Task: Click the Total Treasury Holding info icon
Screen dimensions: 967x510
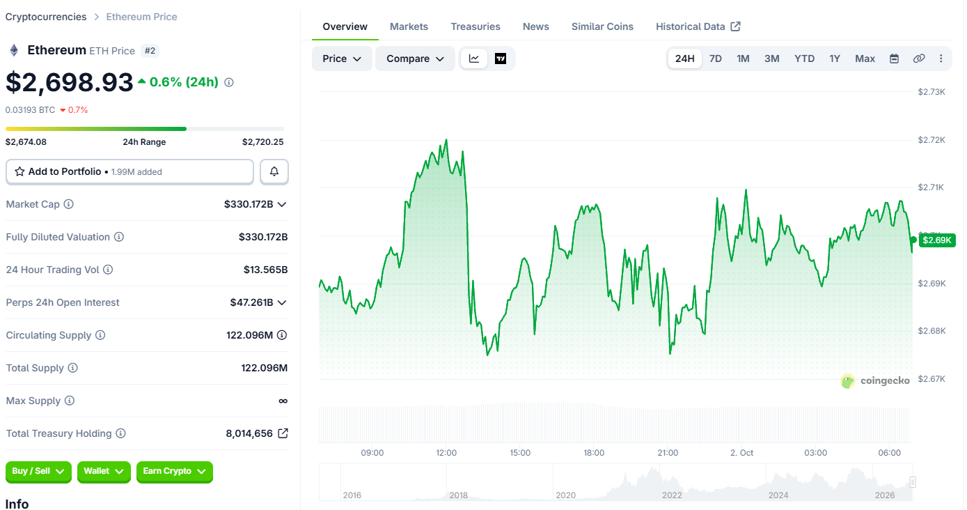Action: click(x=120, y=433)
